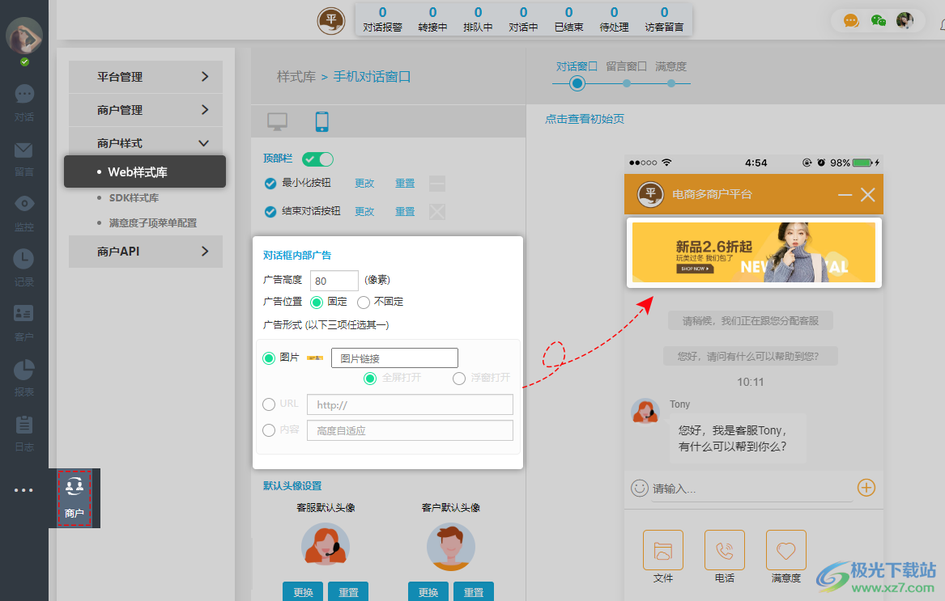
Task: Expand the 商户管理 menu
Action: click(145, 109)
